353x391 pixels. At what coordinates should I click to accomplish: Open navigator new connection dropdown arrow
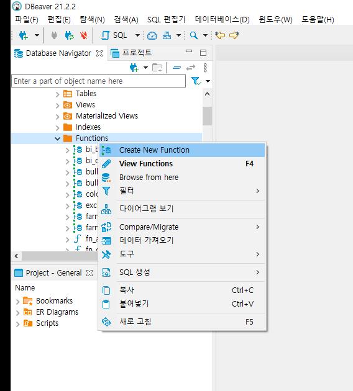pyautogui.click(x=145, y=68)
